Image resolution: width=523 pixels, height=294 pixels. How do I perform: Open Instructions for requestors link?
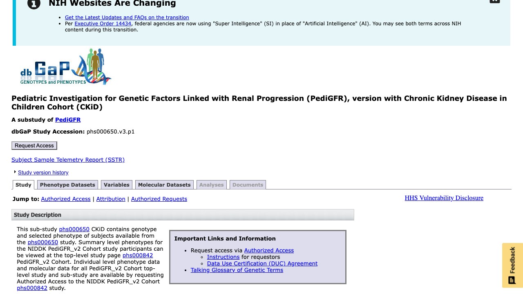(223, 257)
